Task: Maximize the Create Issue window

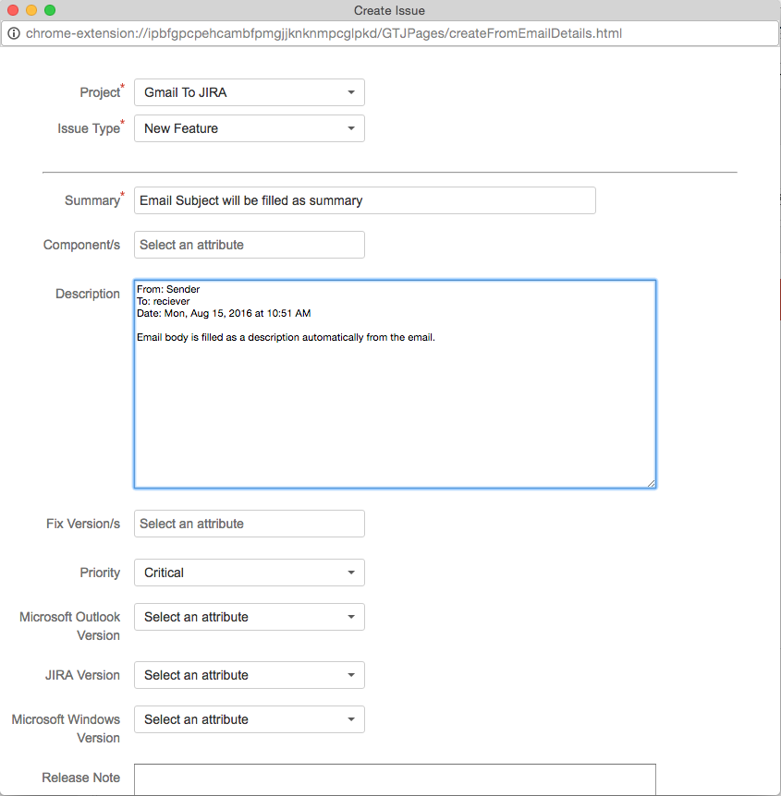Action: pos(50,10)
